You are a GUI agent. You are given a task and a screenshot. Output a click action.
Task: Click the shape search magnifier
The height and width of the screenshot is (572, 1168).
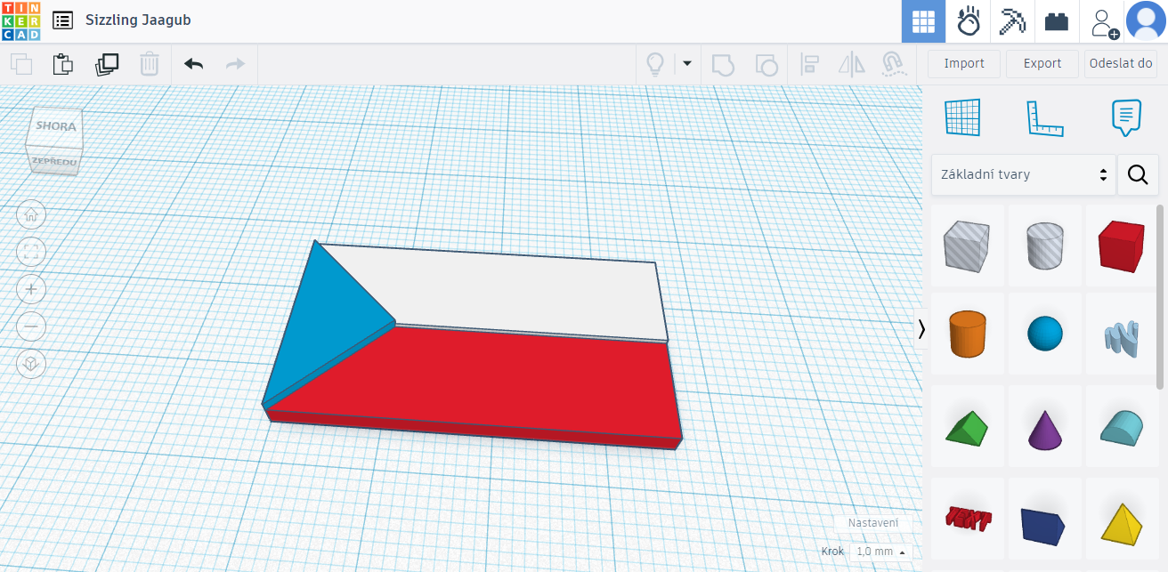pos(1138,174)
